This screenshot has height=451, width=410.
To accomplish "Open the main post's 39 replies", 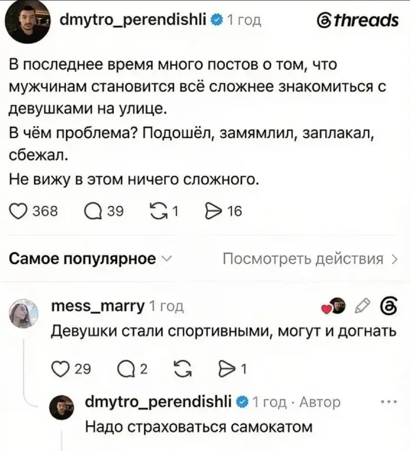I will (x=93, y=211).
